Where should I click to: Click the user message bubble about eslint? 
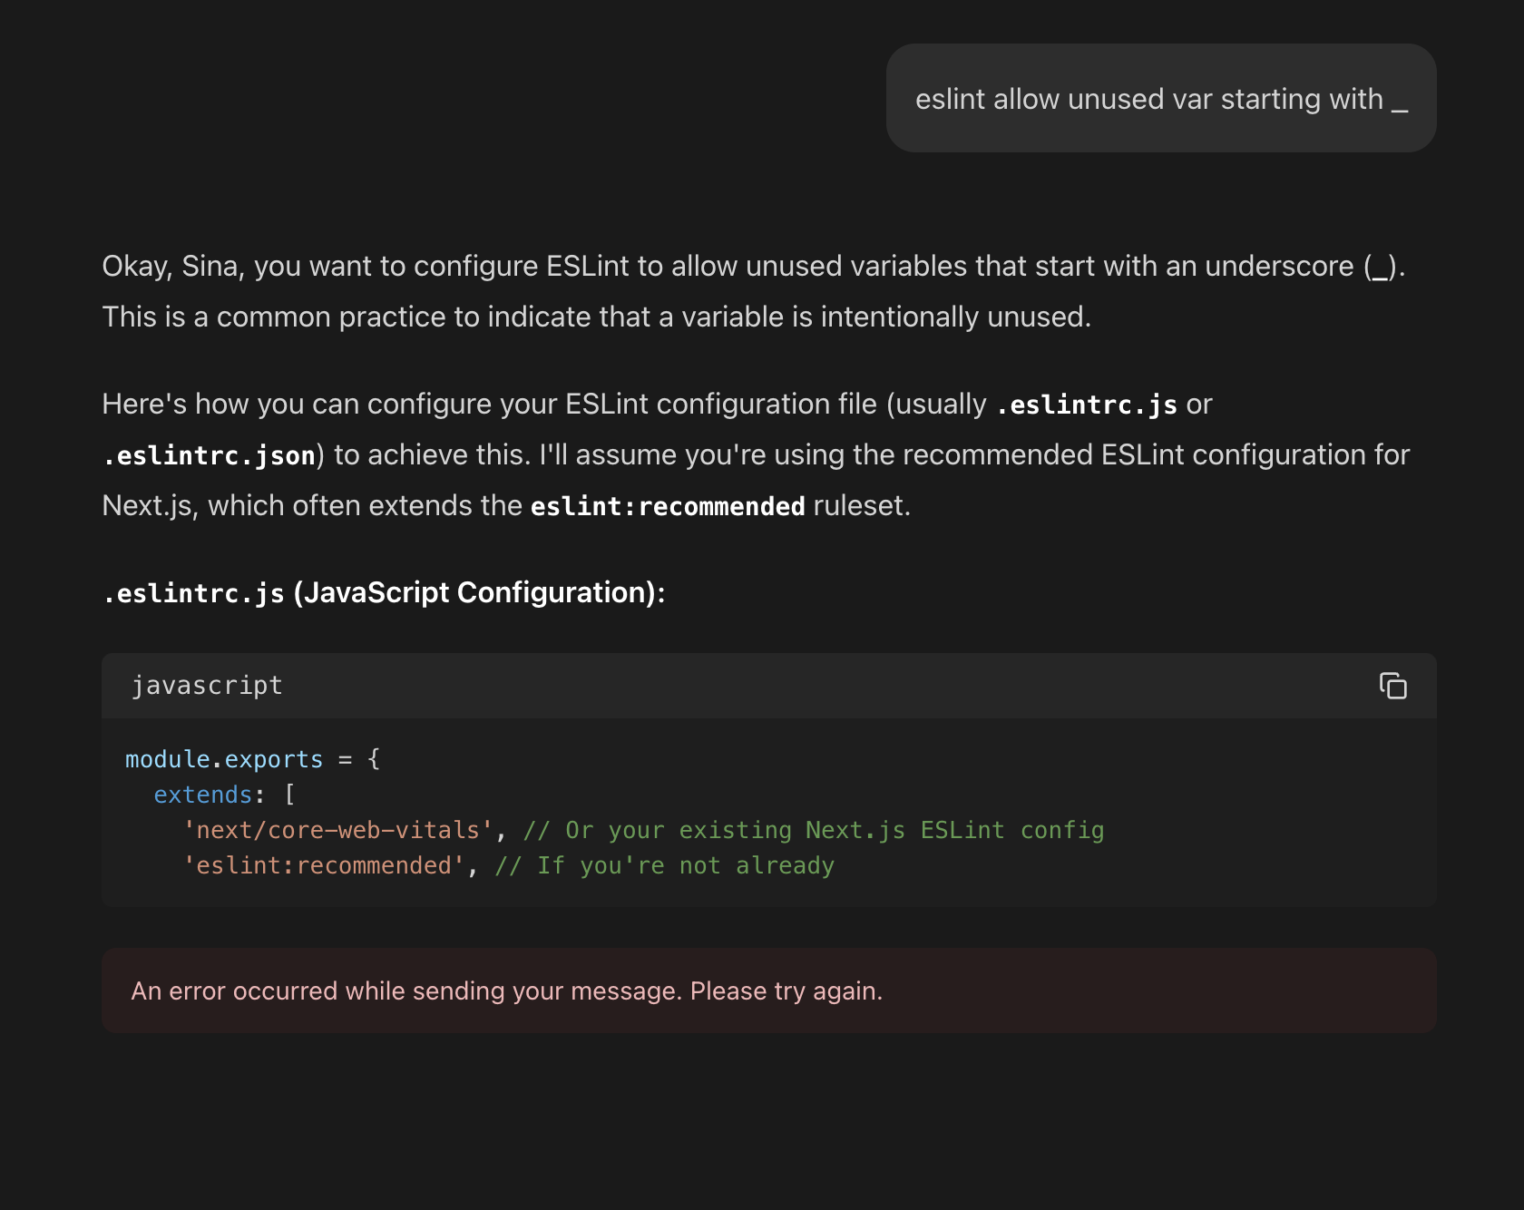click(1160, 98)
